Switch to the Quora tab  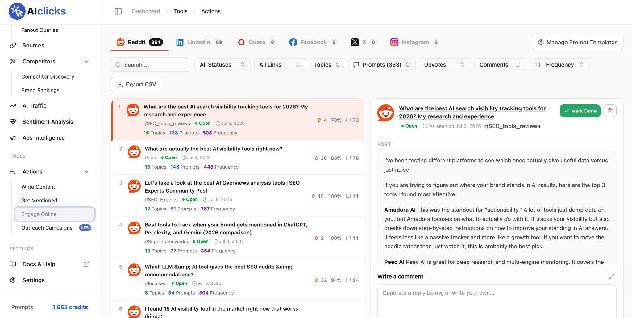click(256, 42)
